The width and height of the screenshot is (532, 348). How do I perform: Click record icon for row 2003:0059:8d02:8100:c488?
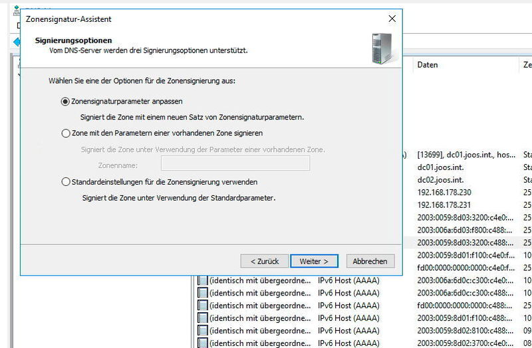point(203,330)
